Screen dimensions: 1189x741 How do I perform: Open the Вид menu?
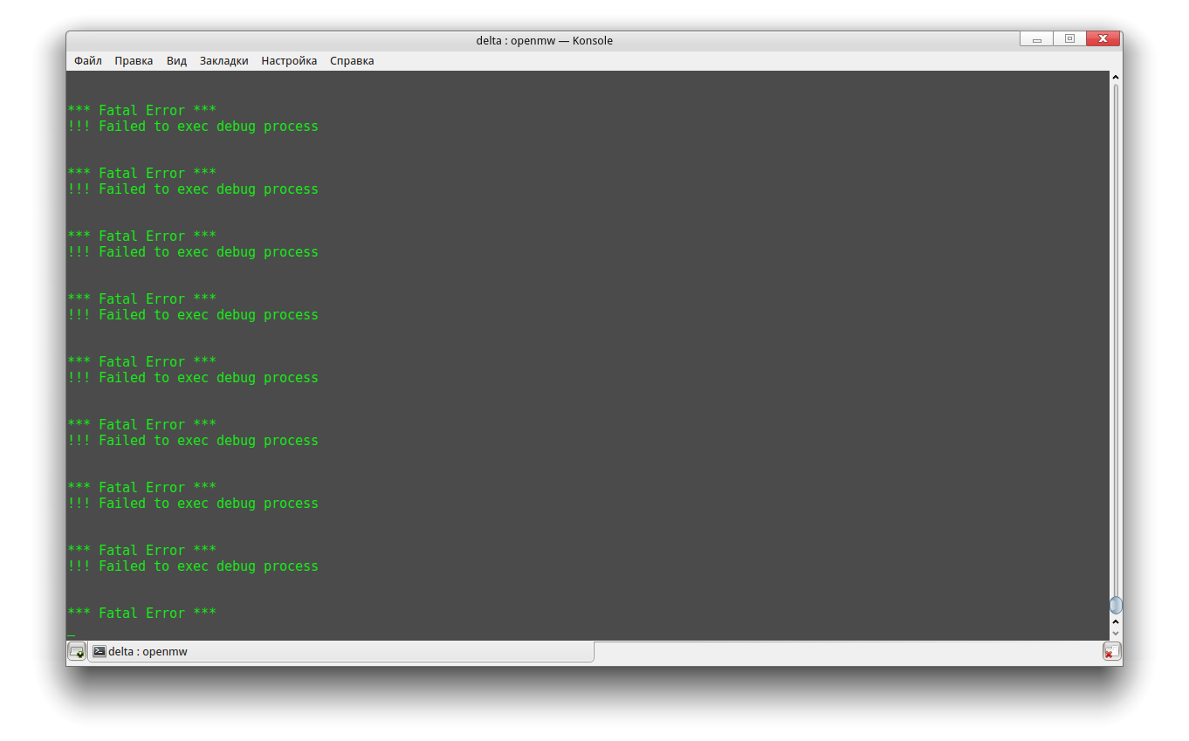tap(176, 61)
